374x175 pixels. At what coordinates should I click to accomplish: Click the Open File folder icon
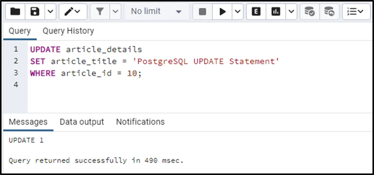coord(15,12)
